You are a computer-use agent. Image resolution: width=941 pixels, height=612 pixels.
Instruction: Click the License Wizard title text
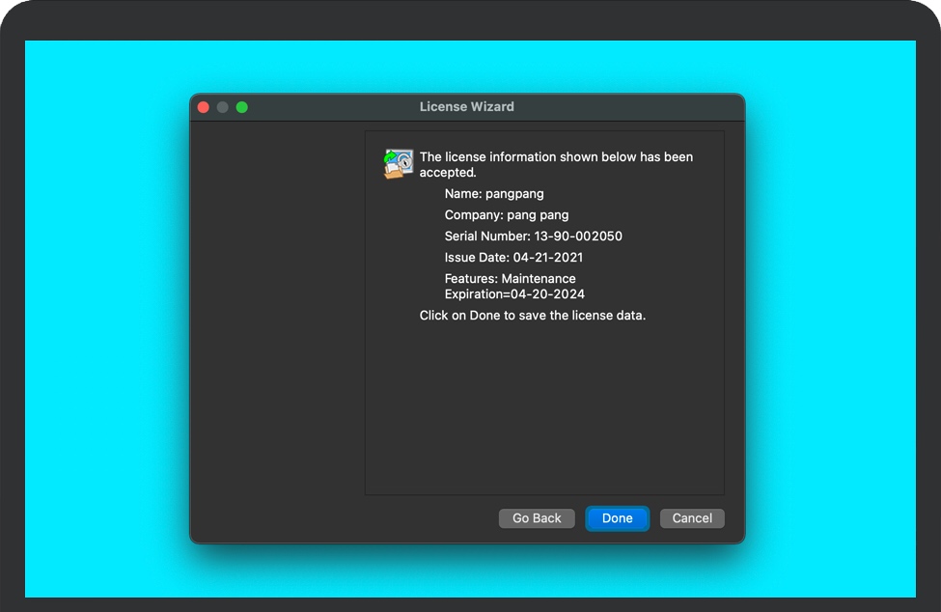[x=467, y=107]
